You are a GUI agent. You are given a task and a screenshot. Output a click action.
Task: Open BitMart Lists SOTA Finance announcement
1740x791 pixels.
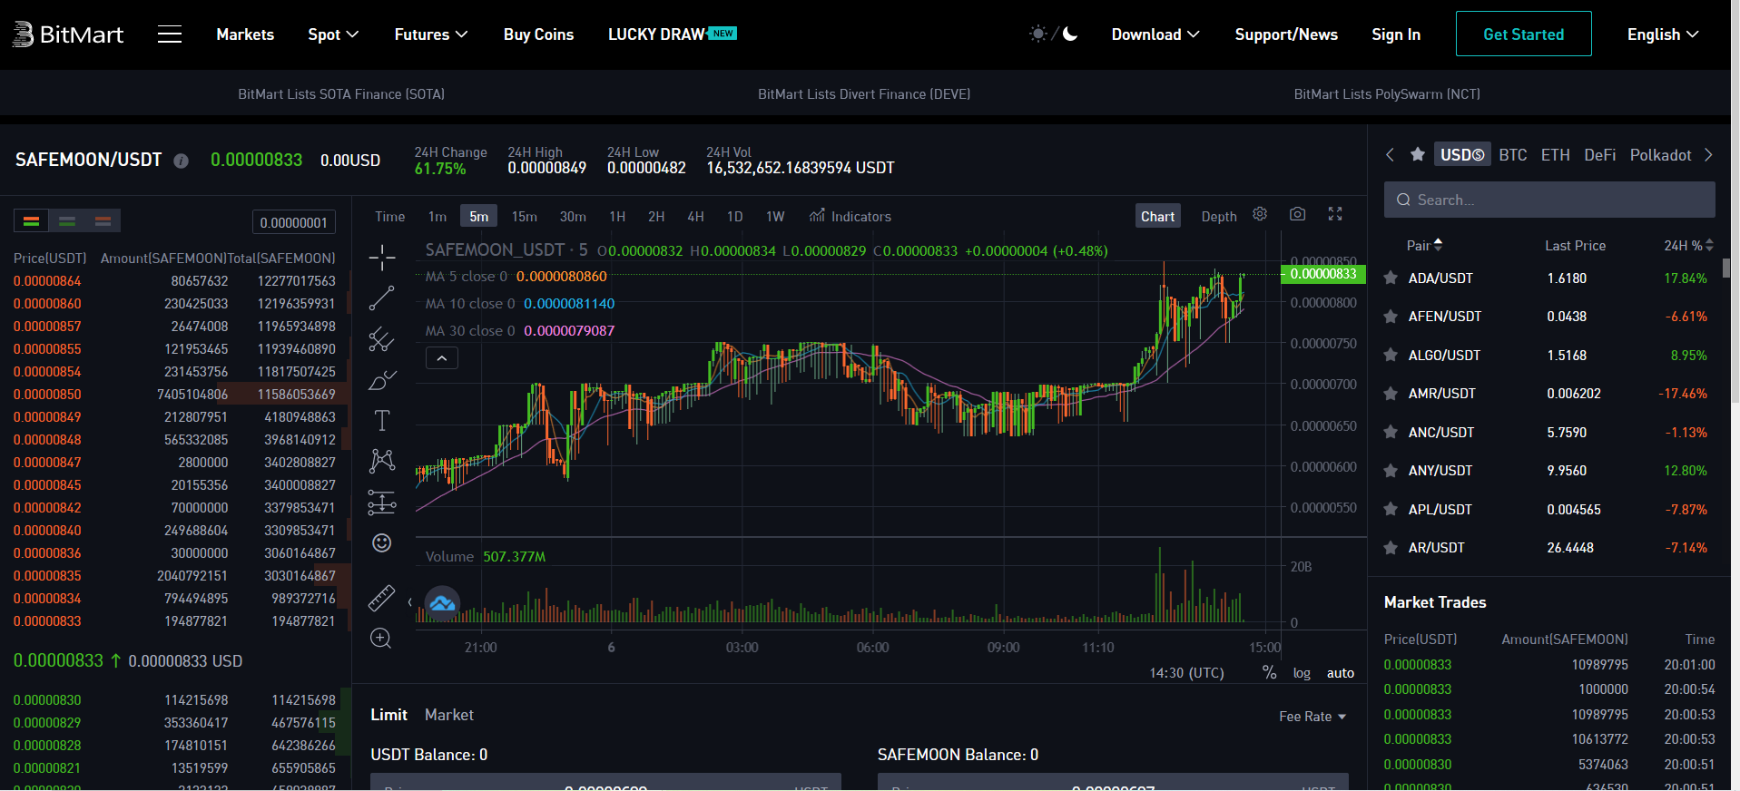pyautogui.click(x=341, y=94)
